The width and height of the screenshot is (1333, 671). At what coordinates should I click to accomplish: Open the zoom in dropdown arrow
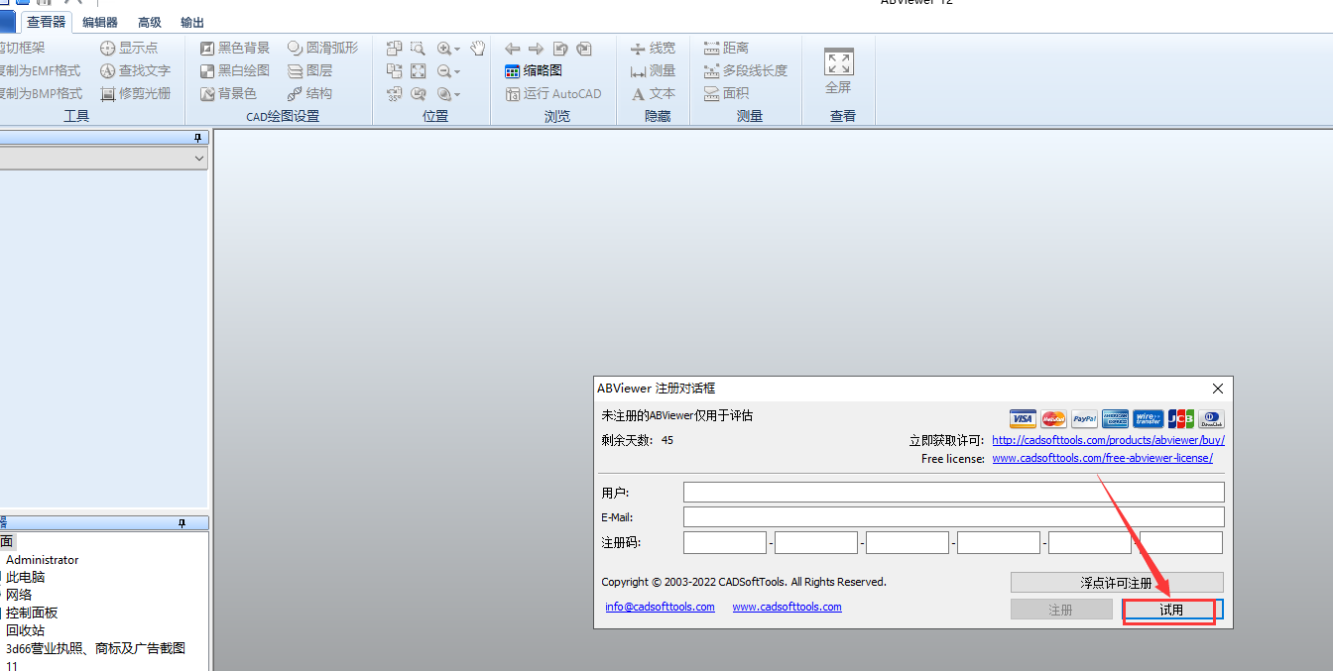point(457,49)
